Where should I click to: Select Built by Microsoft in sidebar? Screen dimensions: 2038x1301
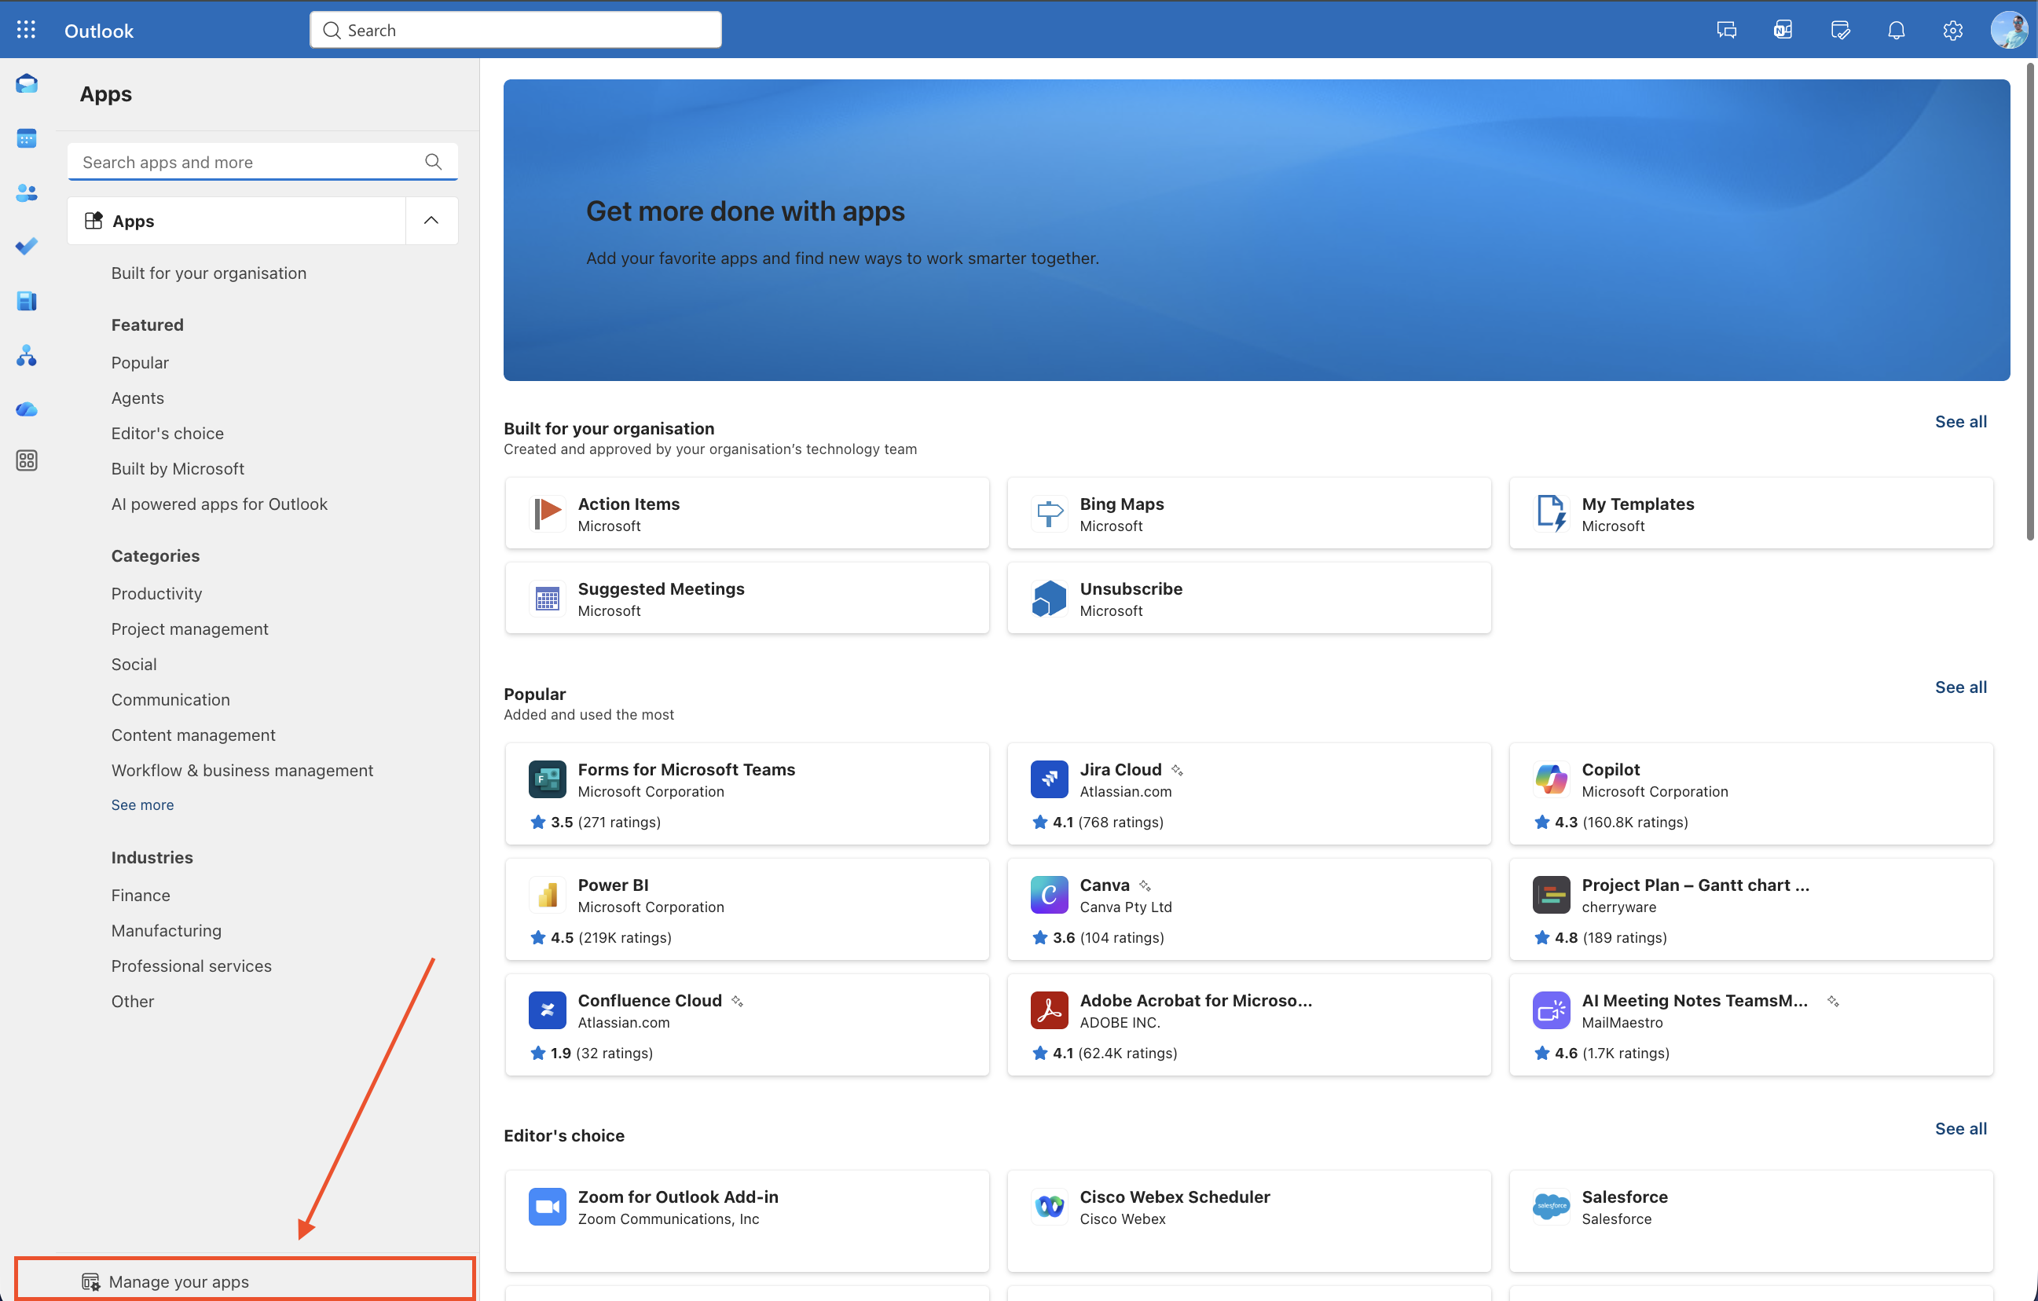tap(178, 468)
